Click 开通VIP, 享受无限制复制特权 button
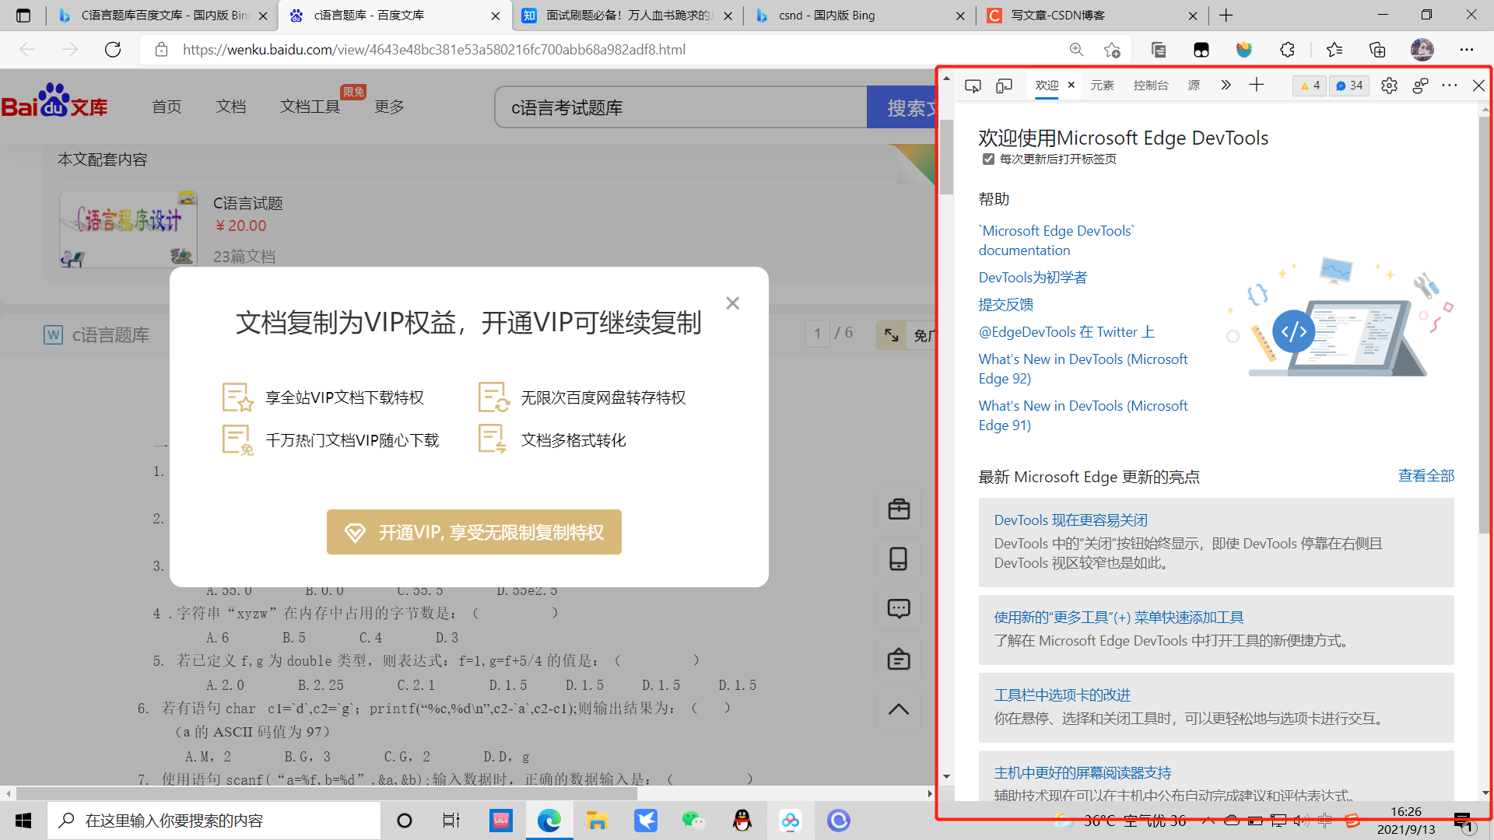 473,532
